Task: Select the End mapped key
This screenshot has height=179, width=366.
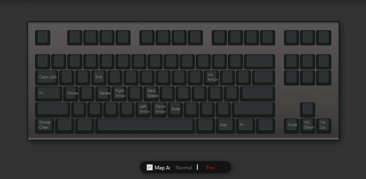Action: click(99, 78)
